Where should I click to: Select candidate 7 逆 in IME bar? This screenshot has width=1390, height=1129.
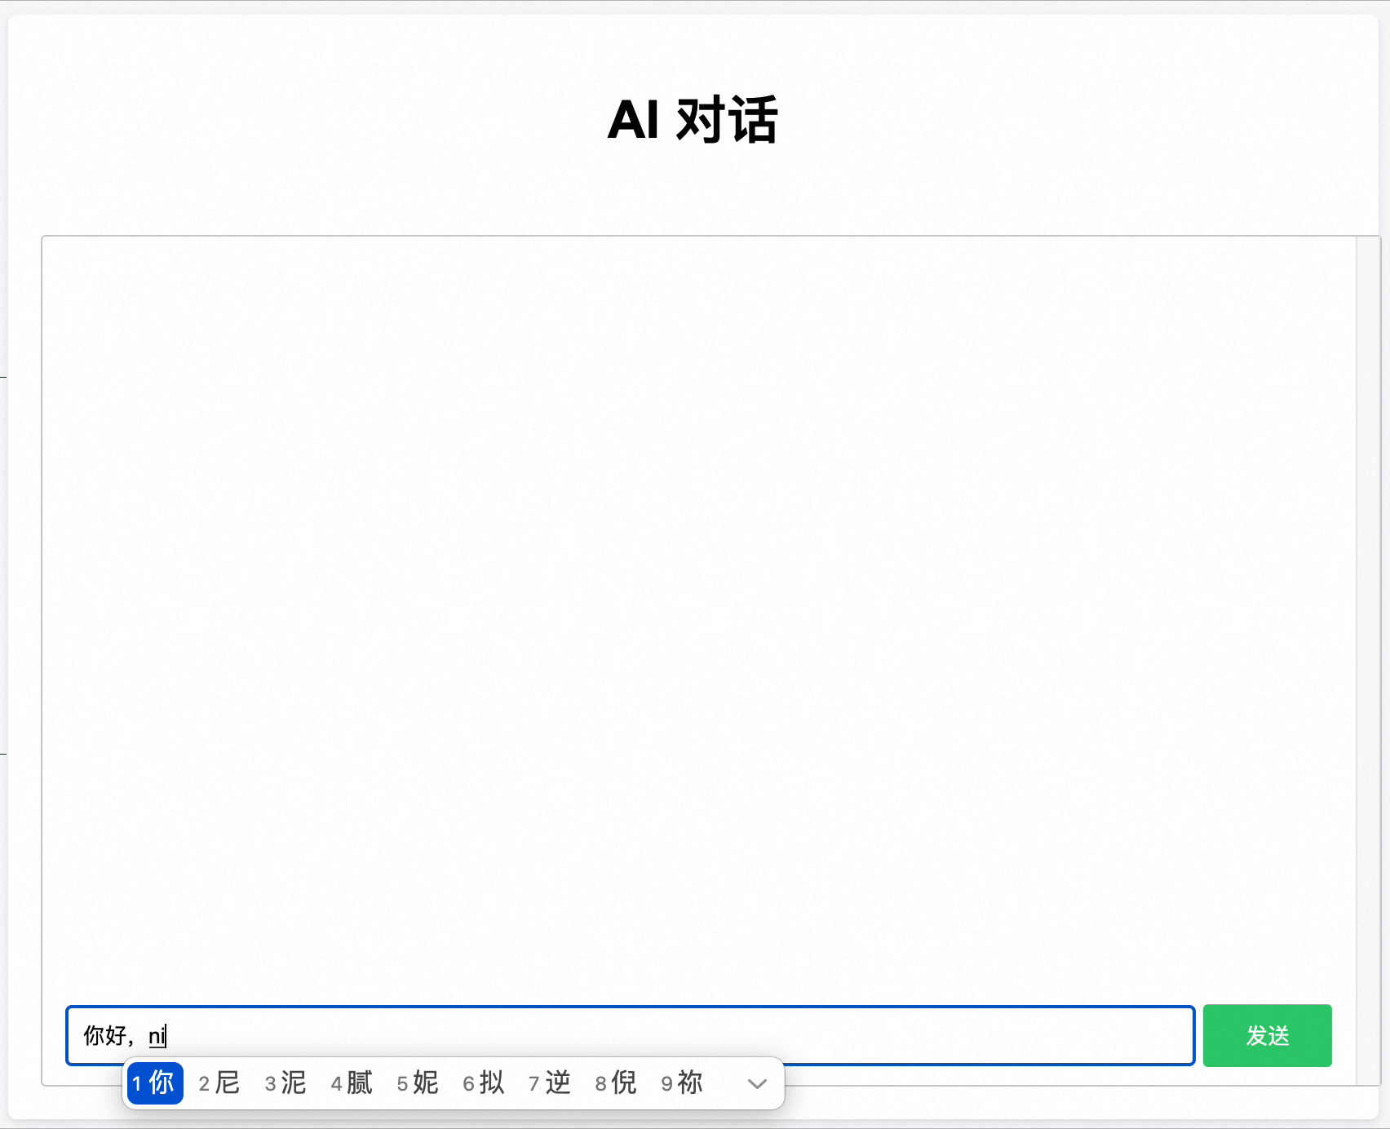pos(550,1085)
